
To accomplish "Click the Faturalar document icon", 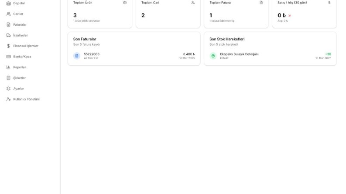I will coord(8,24).
